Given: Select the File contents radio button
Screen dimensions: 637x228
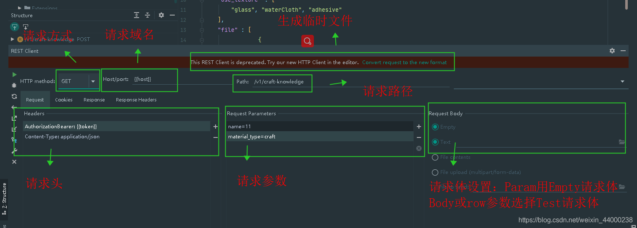Looking at the screenshot, I should (435, 157).
